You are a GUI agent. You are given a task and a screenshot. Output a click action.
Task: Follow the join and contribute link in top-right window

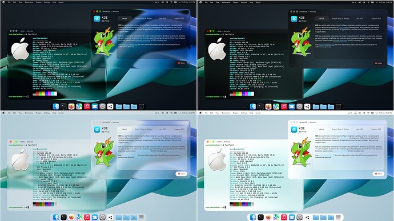coord(340,40)
